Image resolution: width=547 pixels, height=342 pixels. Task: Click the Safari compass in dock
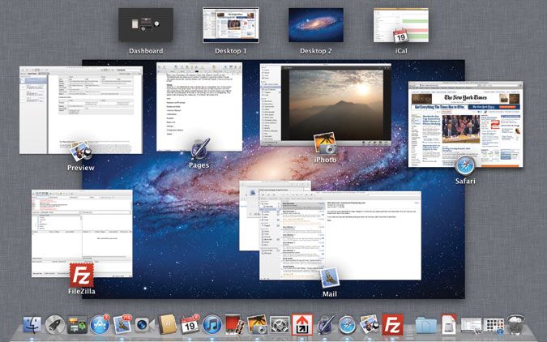click(348, 326)
